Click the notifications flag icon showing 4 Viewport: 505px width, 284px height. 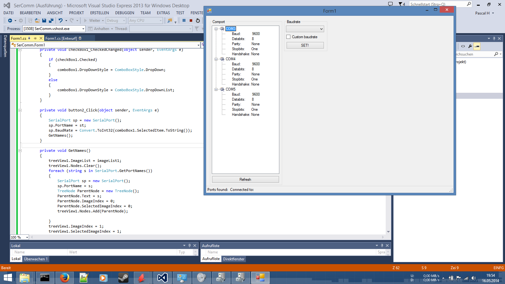(401, 4)
